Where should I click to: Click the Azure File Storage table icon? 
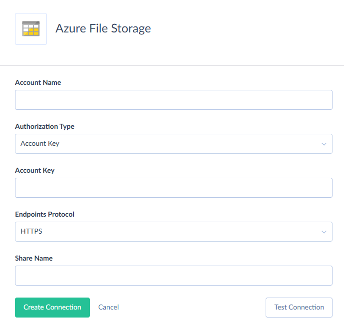pos(31,29)
